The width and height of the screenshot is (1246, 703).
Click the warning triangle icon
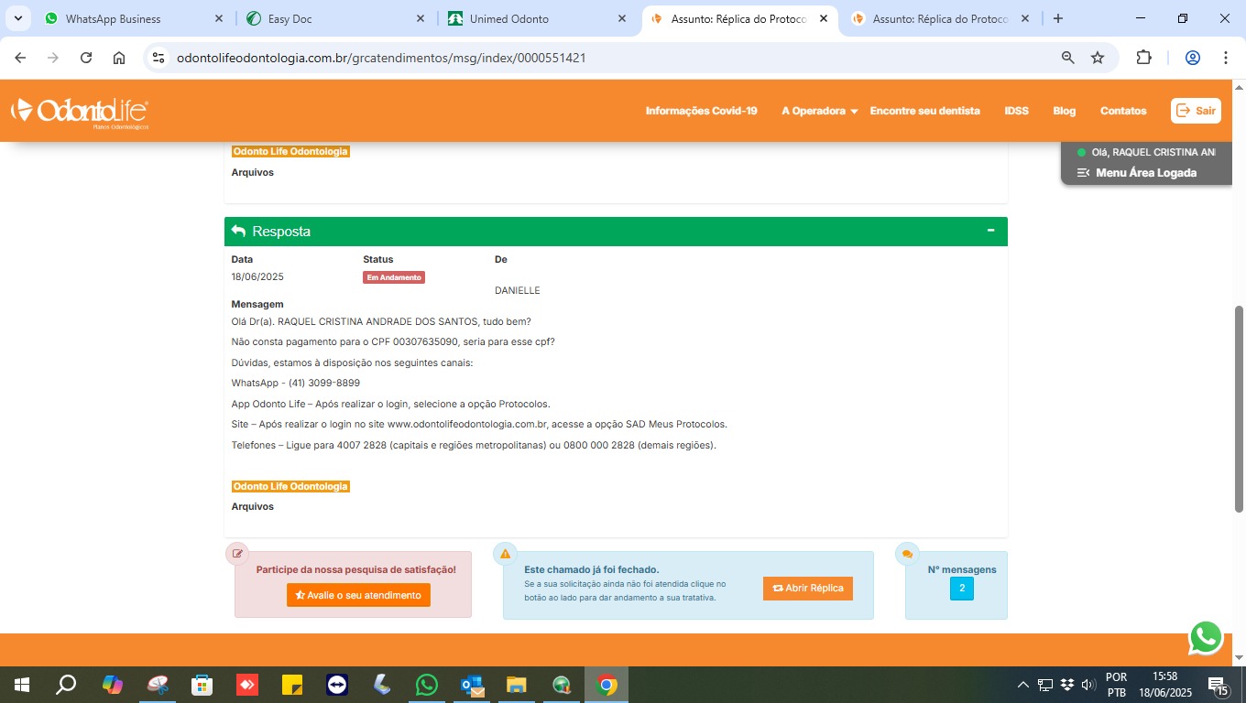505,554
